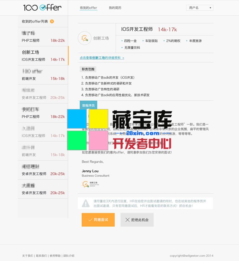
Task: Click the 100offer logo in header
Action: tap(42, 8)
